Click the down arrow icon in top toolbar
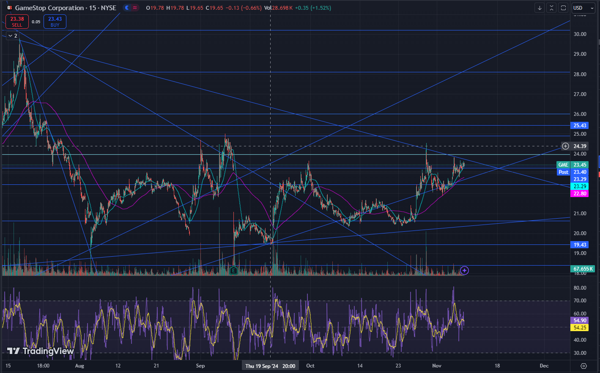The image size is (600, 373). point(540,8)
